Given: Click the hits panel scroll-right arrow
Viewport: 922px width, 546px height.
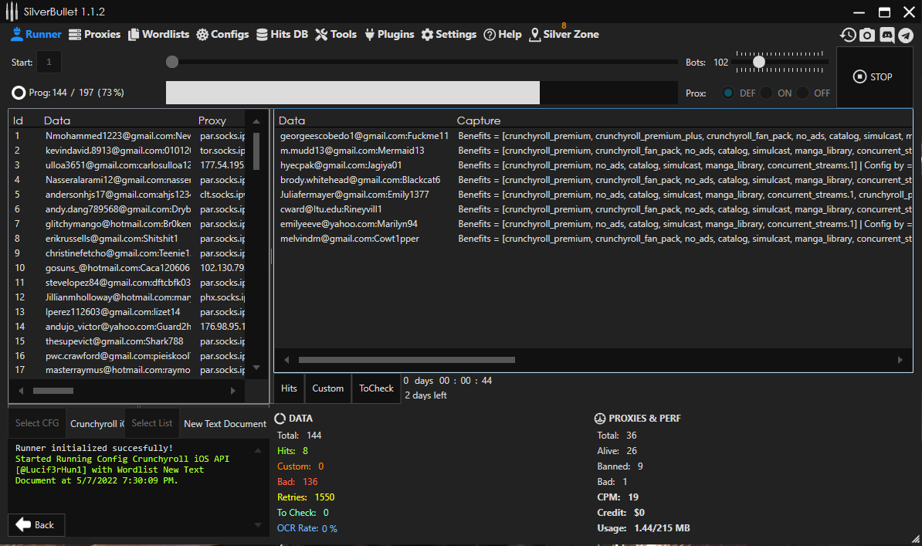Looking at the screenshot, I should point(900,360).
